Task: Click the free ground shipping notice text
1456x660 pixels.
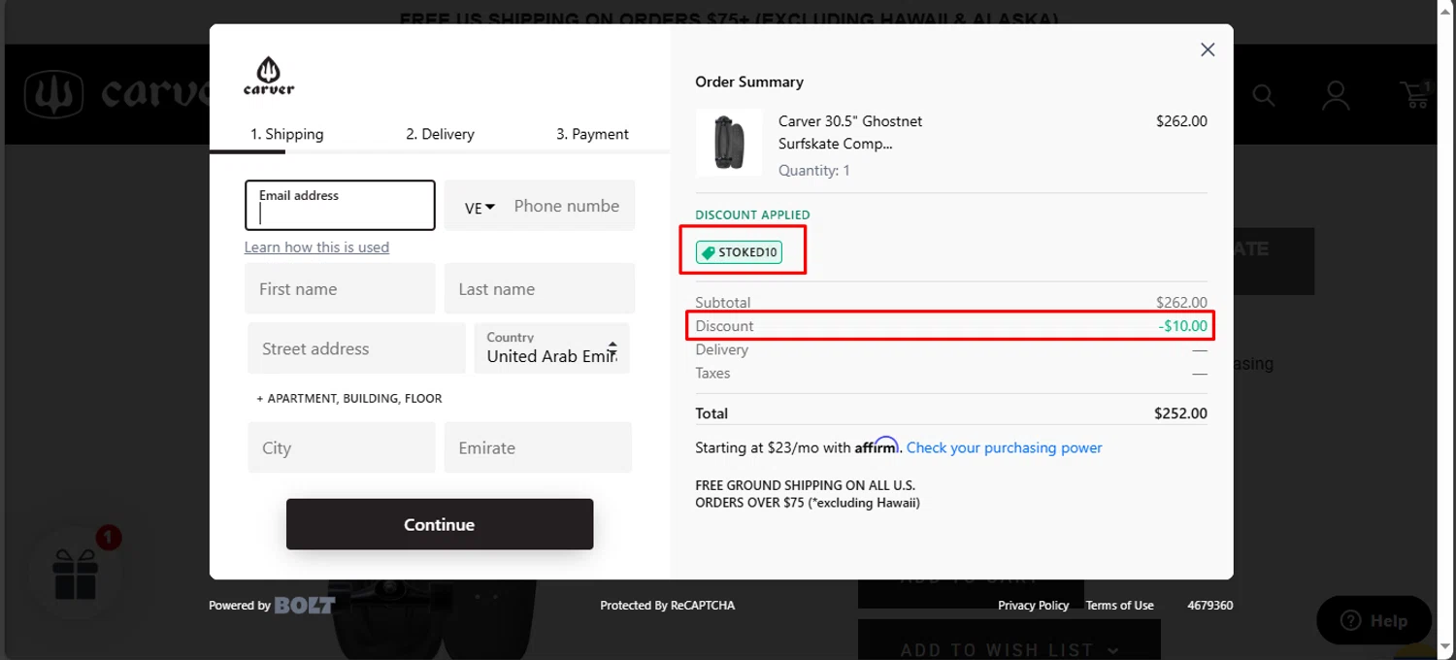Action: (808, 494)
